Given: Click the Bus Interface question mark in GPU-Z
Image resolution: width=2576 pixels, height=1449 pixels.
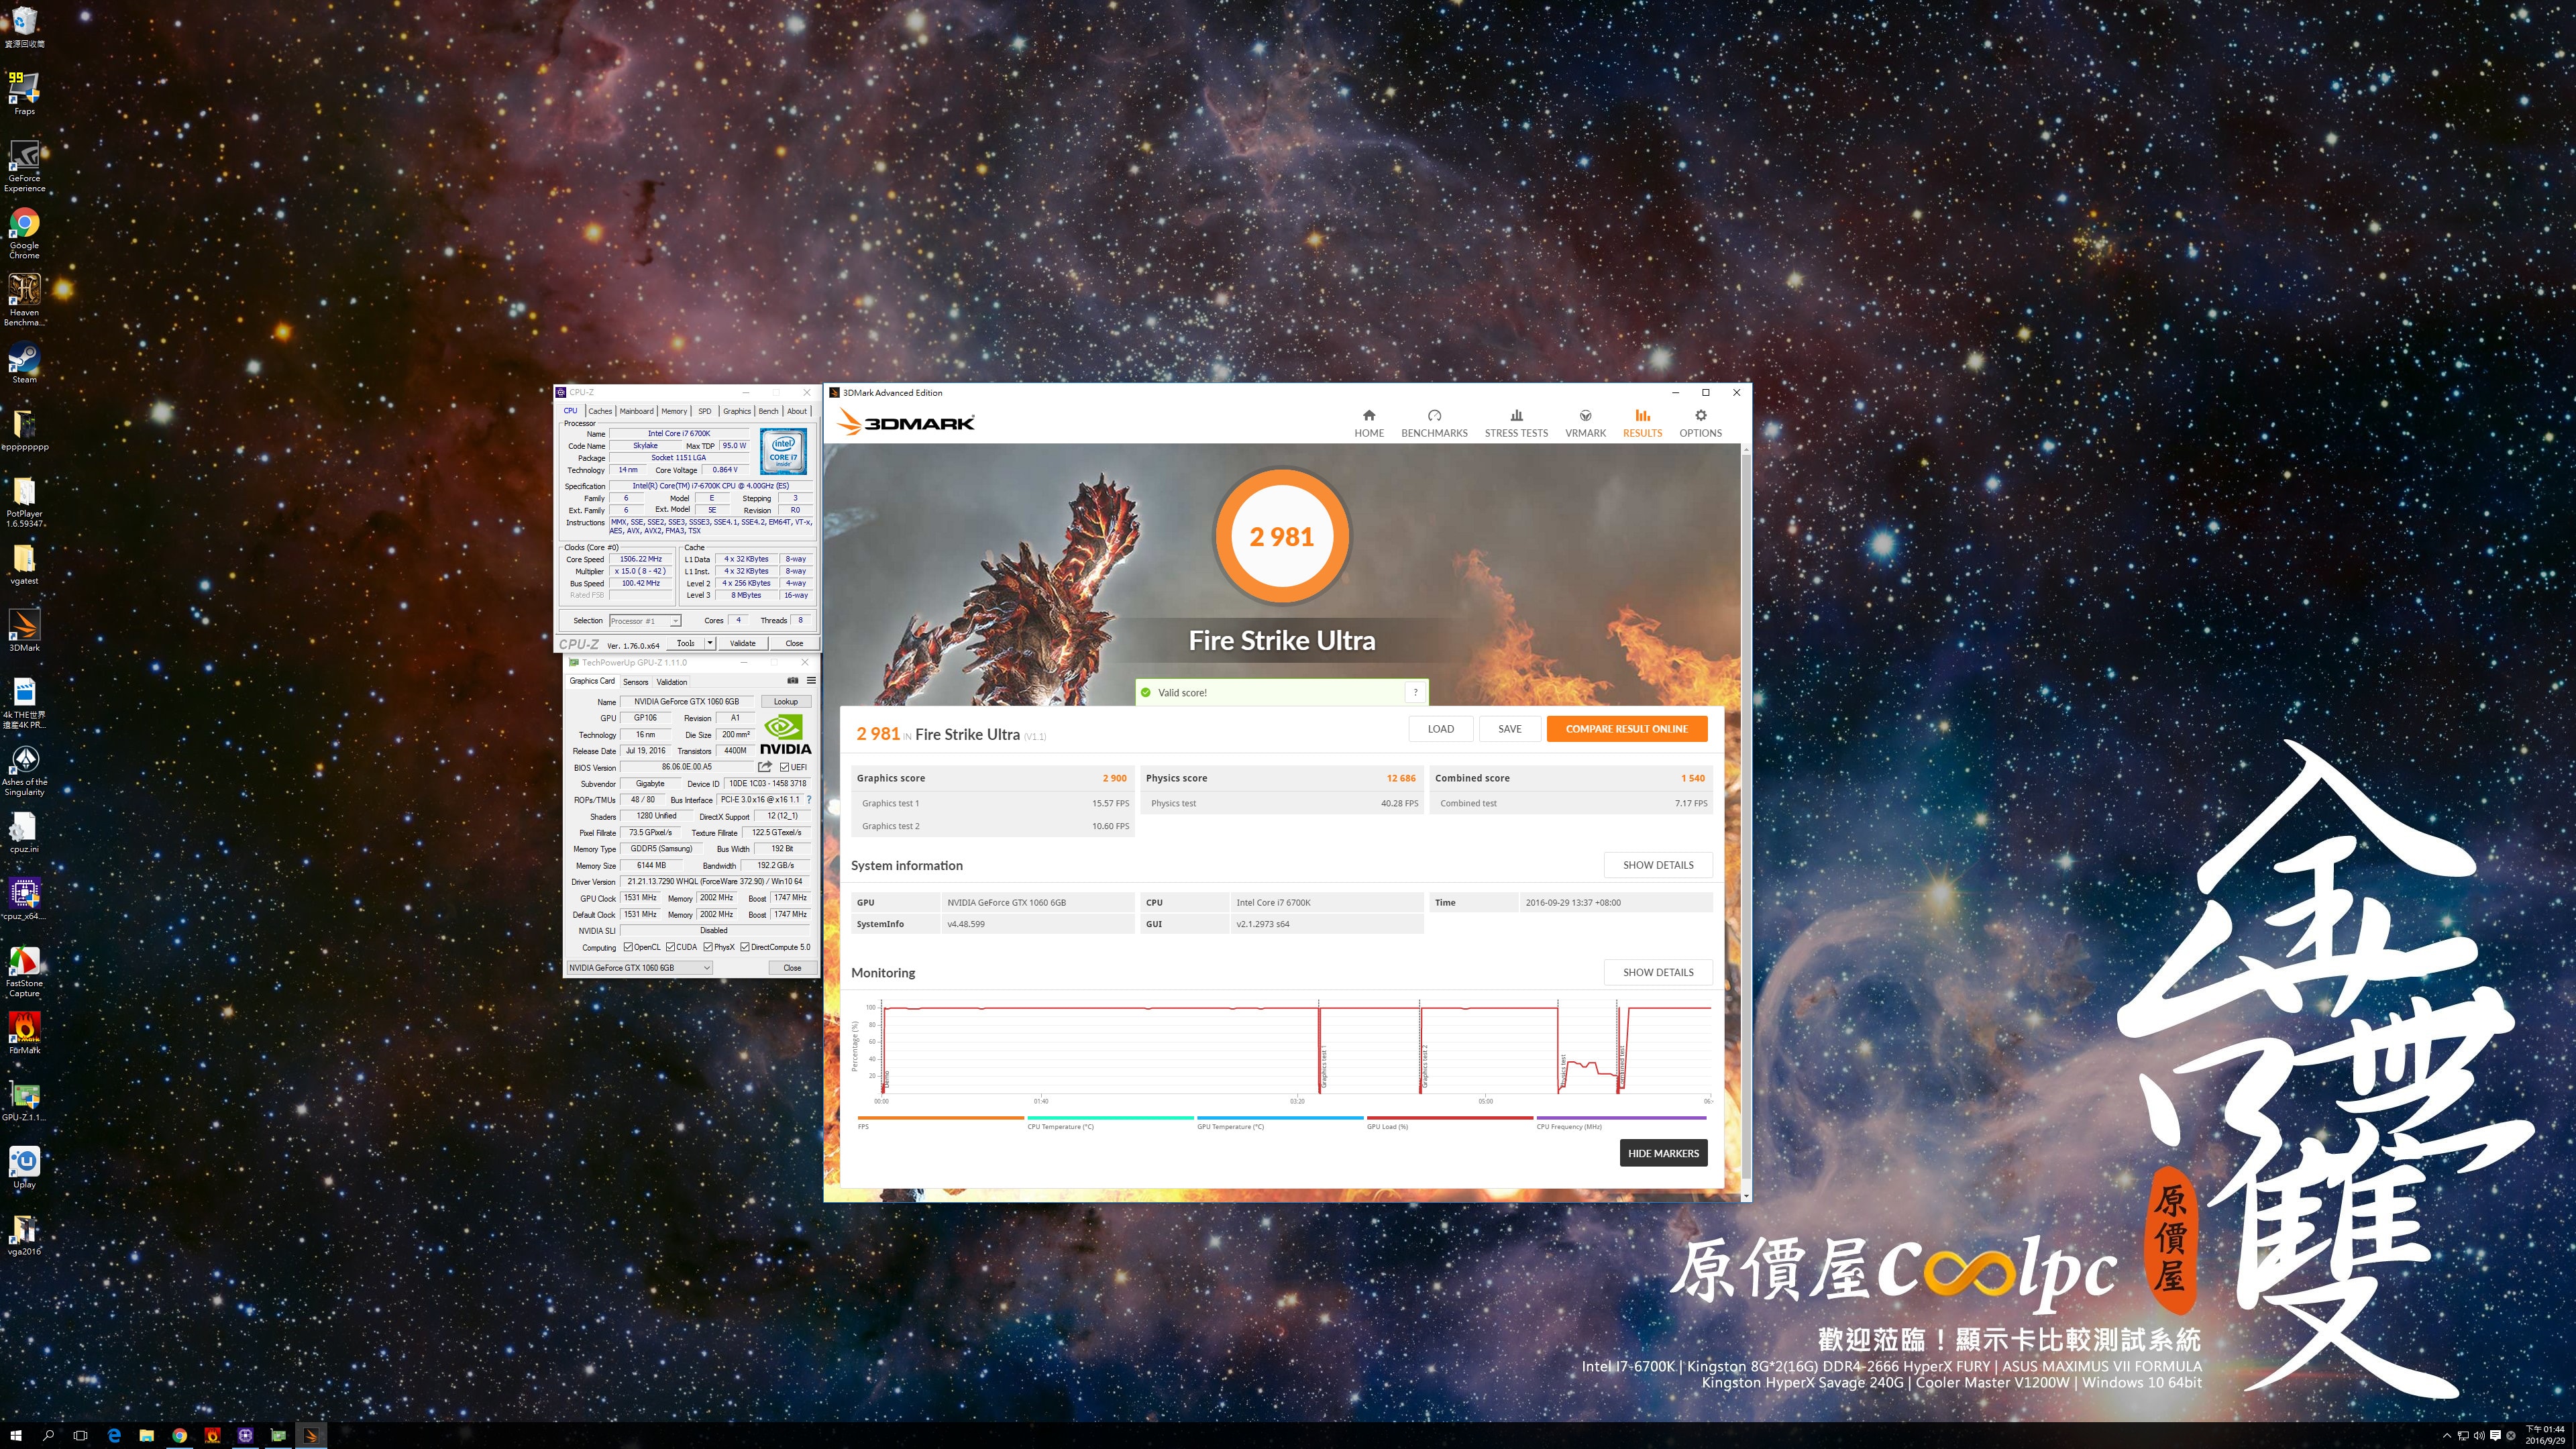Looking at the screenshot, I should pyautogui.click(x=809, y=800).
